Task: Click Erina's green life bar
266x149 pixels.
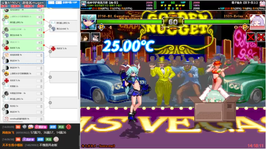Action: (217, 22)
